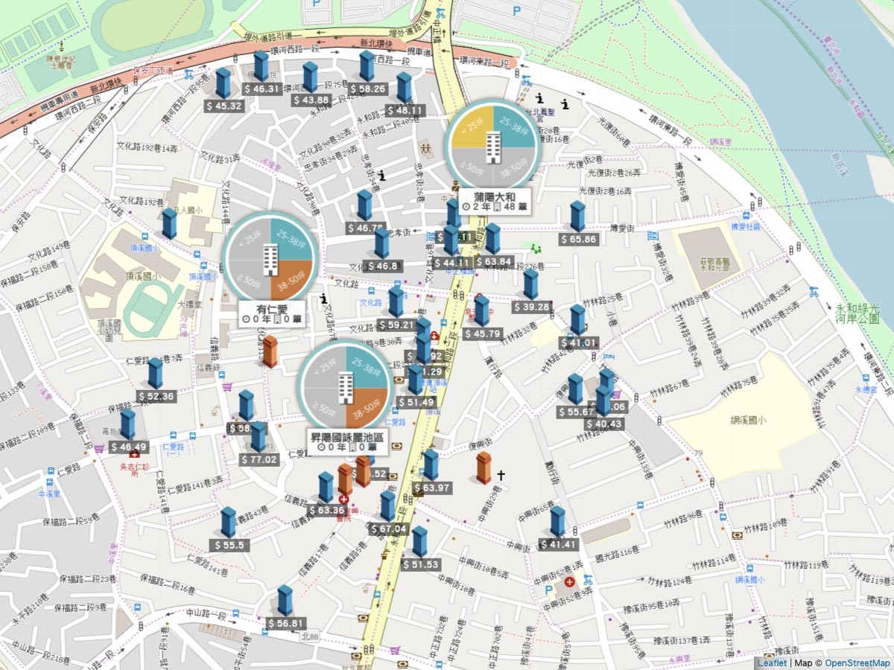Select the yellow '< 25坪' segment of 蒲陽大和 pie
The image size is (894, 670).
(471, 127)
